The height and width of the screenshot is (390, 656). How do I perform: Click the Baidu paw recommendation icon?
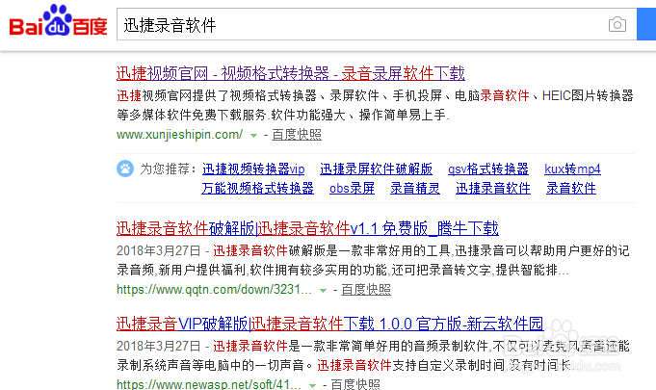click(125, 169)
